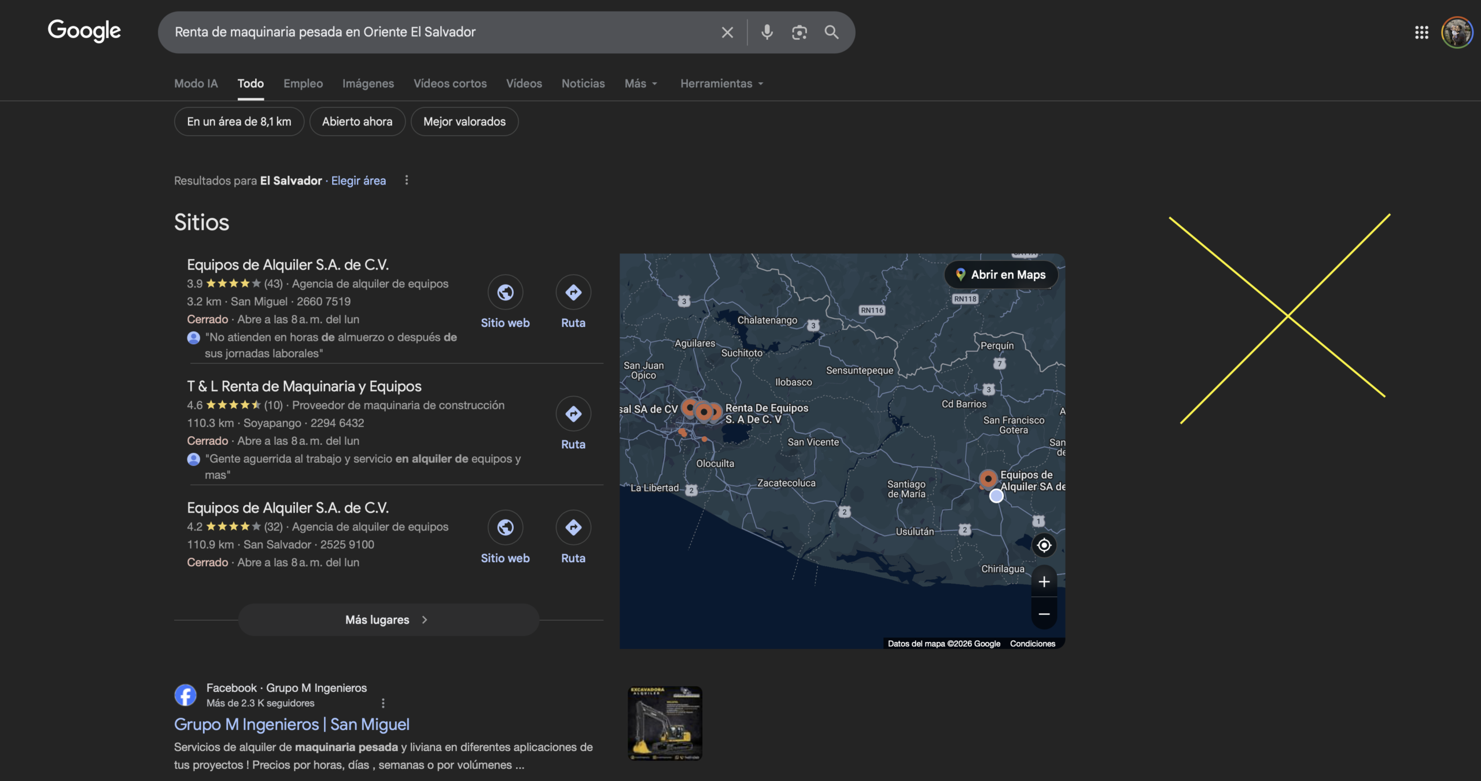The height and width of the screenshot is (781, 1481).
Task: Get route icon for the San Salvador Equipos de Alquiler
Action: 573,527
